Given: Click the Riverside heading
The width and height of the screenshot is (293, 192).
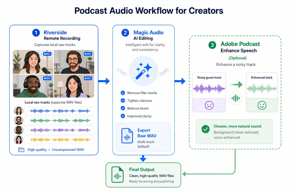Looking at the screenshot, I should (x=55, y=33).
